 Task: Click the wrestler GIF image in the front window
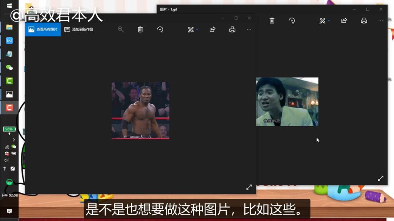point(140,110)
